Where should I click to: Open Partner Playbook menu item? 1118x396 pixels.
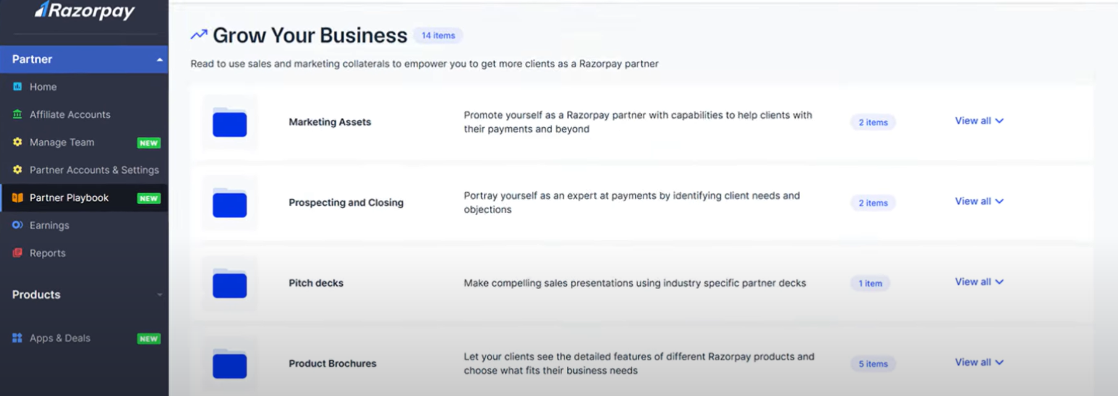[x=69, y=198]
